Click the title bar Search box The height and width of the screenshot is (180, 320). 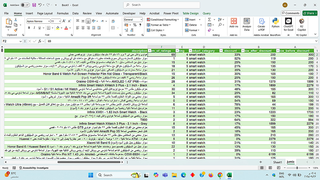click(x=162, y=5)
